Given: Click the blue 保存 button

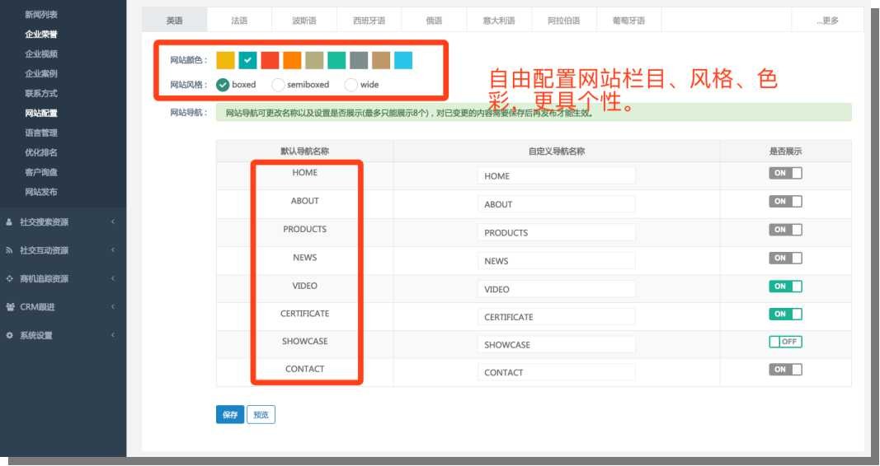Looking at the screenshot, I should click(x=229, y=415).
